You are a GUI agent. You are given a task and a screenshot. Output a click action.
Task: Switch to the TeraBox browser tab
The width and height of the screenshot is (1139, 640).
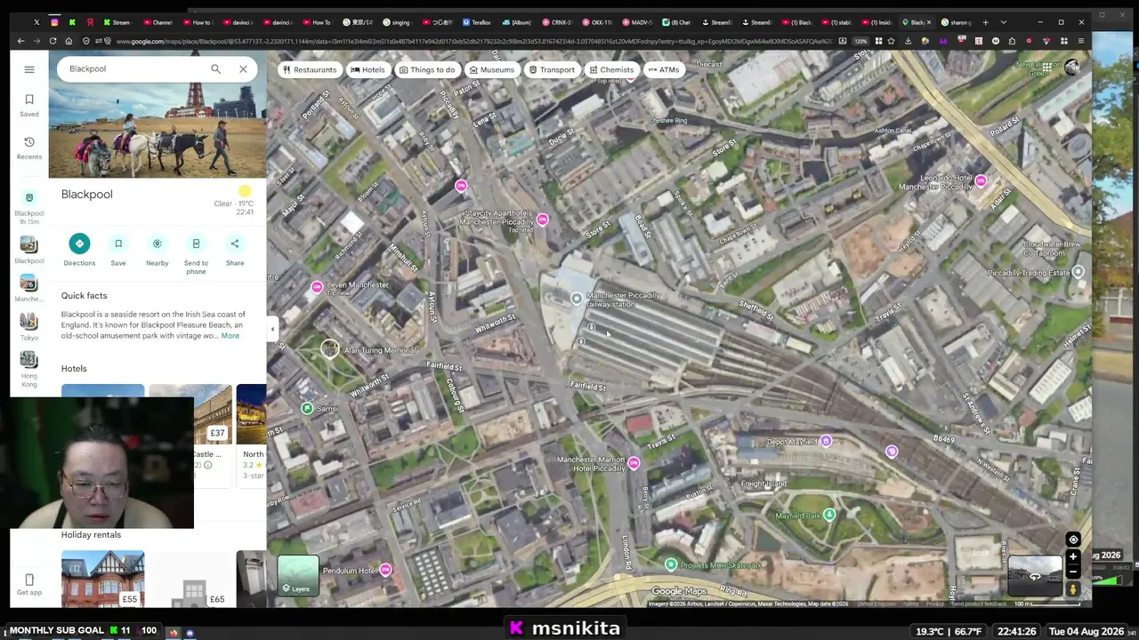pos(476,22)
